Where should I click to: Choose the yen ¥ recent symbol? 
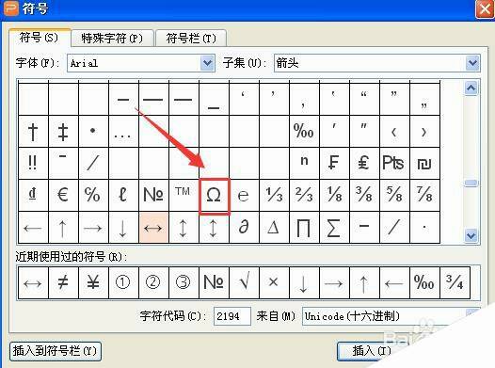click(x=93, y=282)
